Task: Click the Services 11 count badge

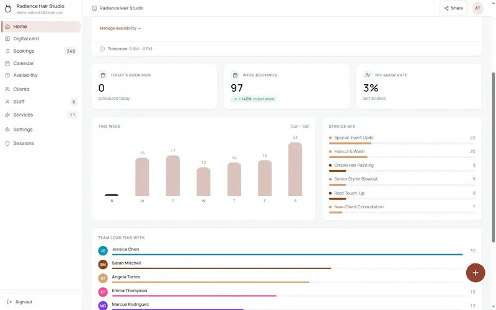Action: coord(73,115)
